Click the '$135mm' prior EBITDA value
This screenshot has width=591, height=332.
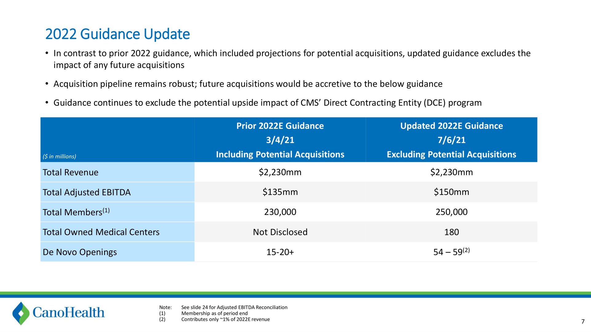click(280, 192)
